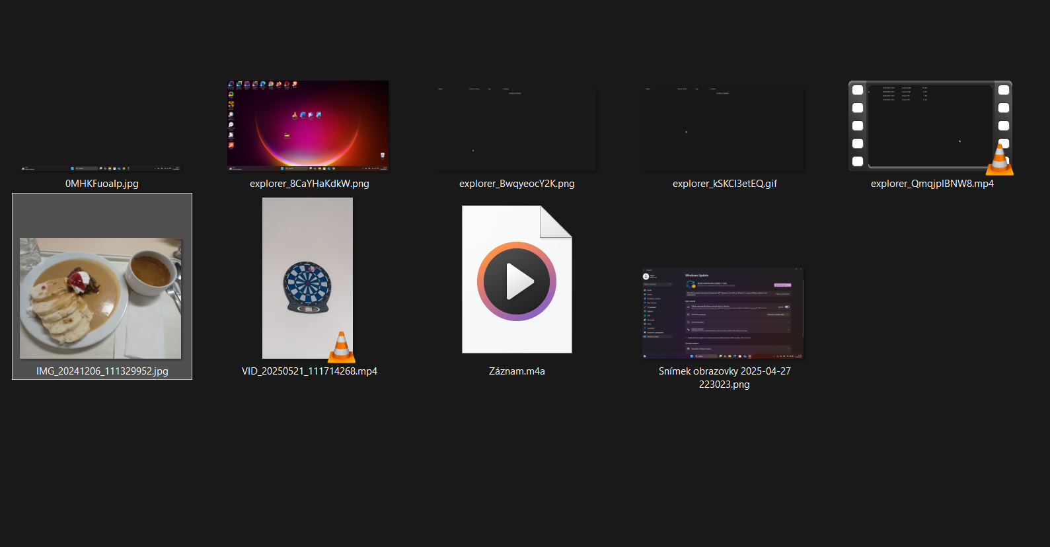This screenshot has width=1050, height=547.
Task: Select the Windows Update screenshot thumbnail
Action: pos(723,313)
